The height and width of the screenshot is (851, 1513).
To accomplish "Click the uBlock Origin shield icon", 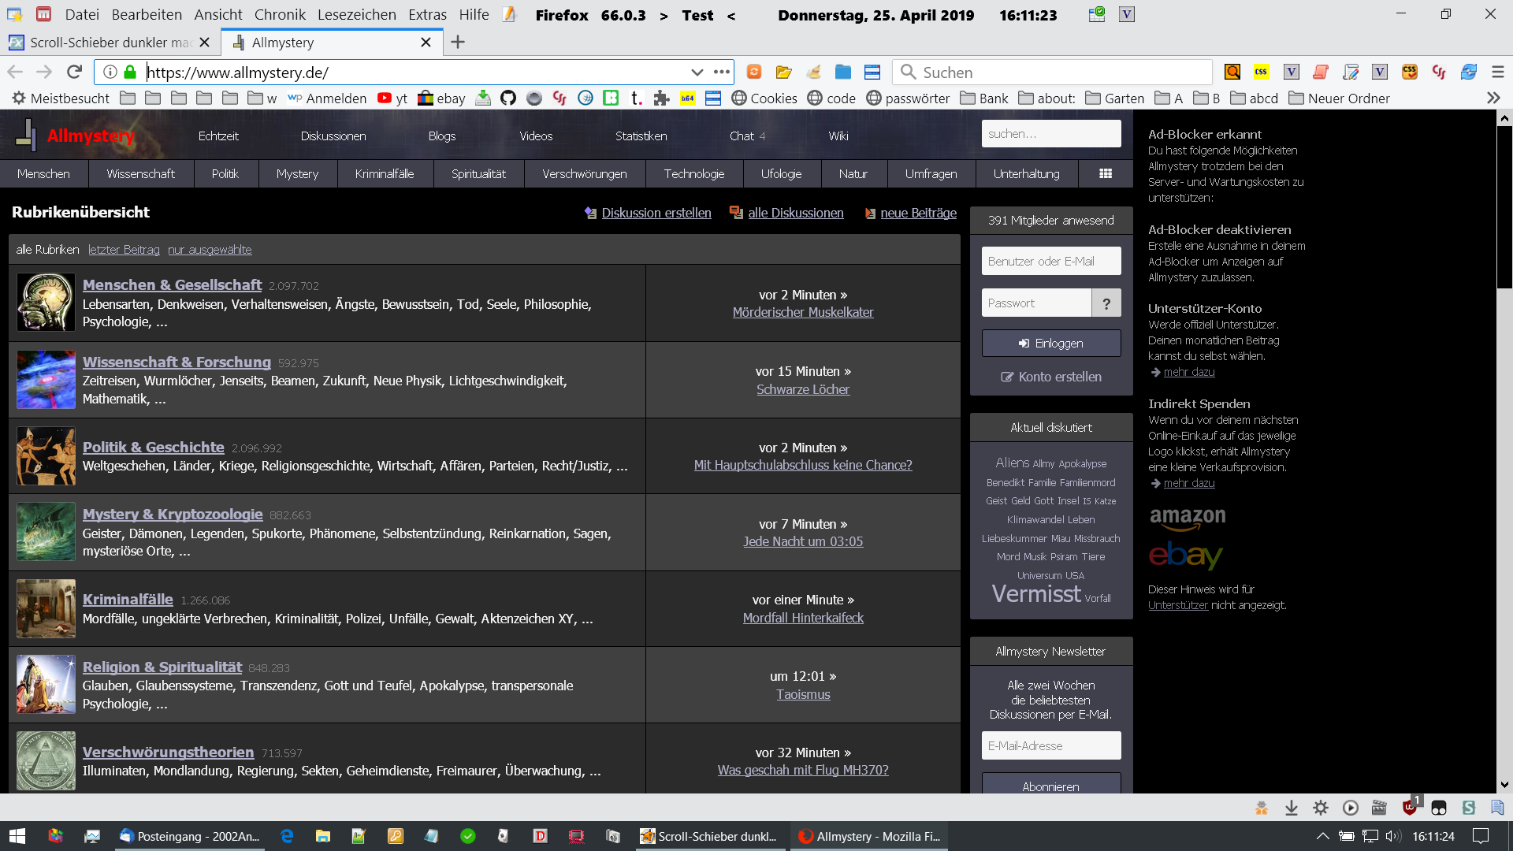I will coord(1409,807).
